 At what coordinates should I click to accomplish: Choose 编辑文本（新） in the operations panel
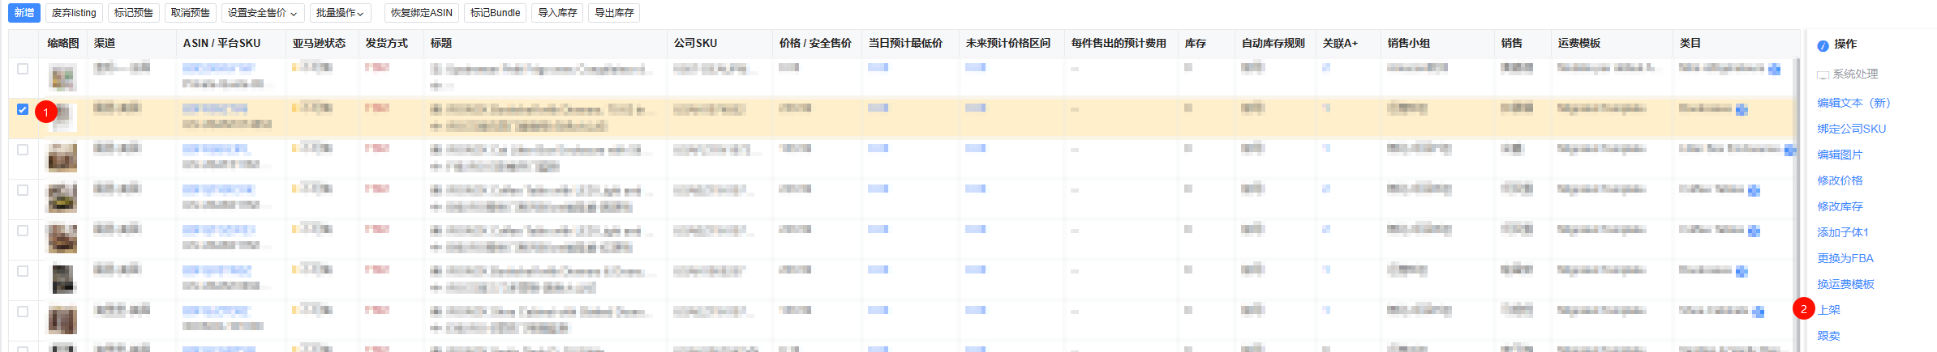(1853, 103)
